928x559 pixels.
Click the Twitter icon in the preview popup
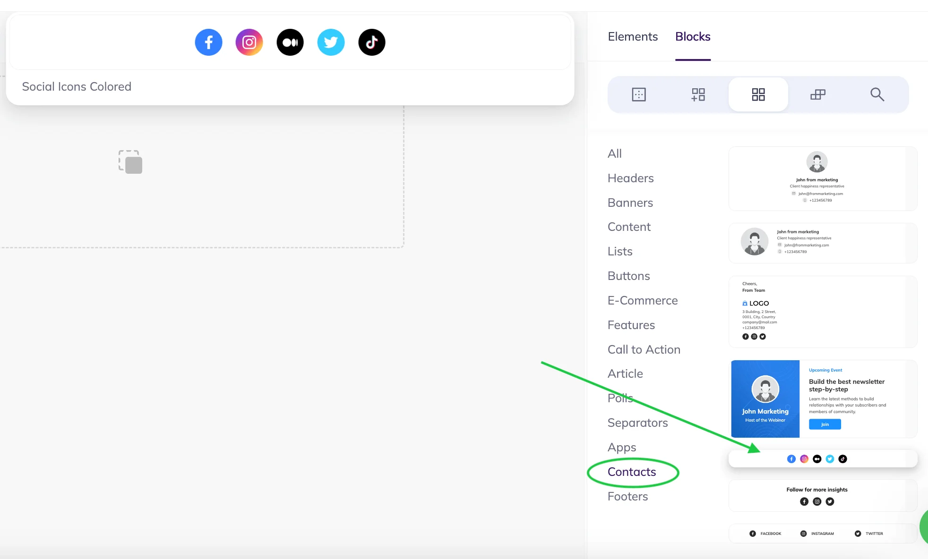coord(331,42)
